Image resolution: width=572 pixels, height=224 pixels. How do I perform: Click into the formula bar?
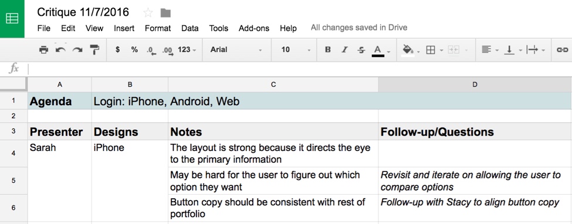tap(299, 68)
